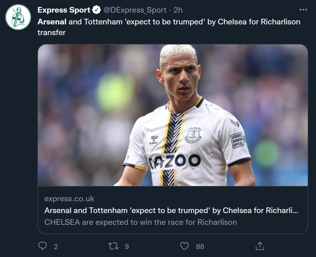Screen dimensions: 316x257
Task: Open the link card headline about Chelsea
Action: [171, 210]
